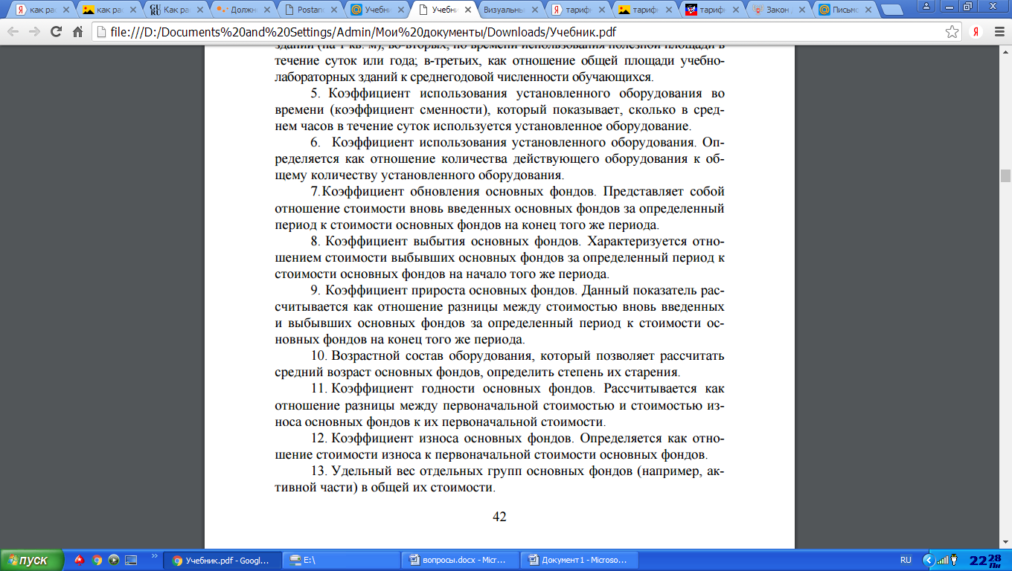Reload the Учебник.pdf page
The height and width of the screenshot is (571, 1012).
click(x=56, y=32)
